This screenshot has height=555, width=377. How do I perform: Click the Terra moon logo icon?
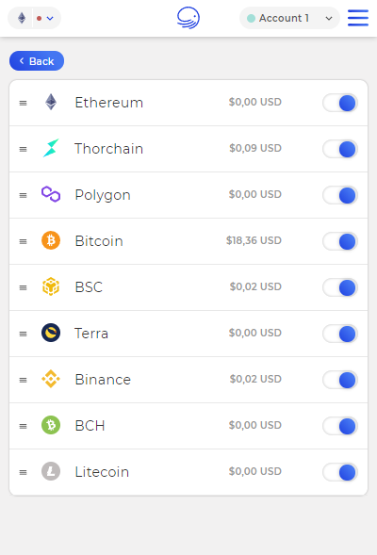coord(51,333)
